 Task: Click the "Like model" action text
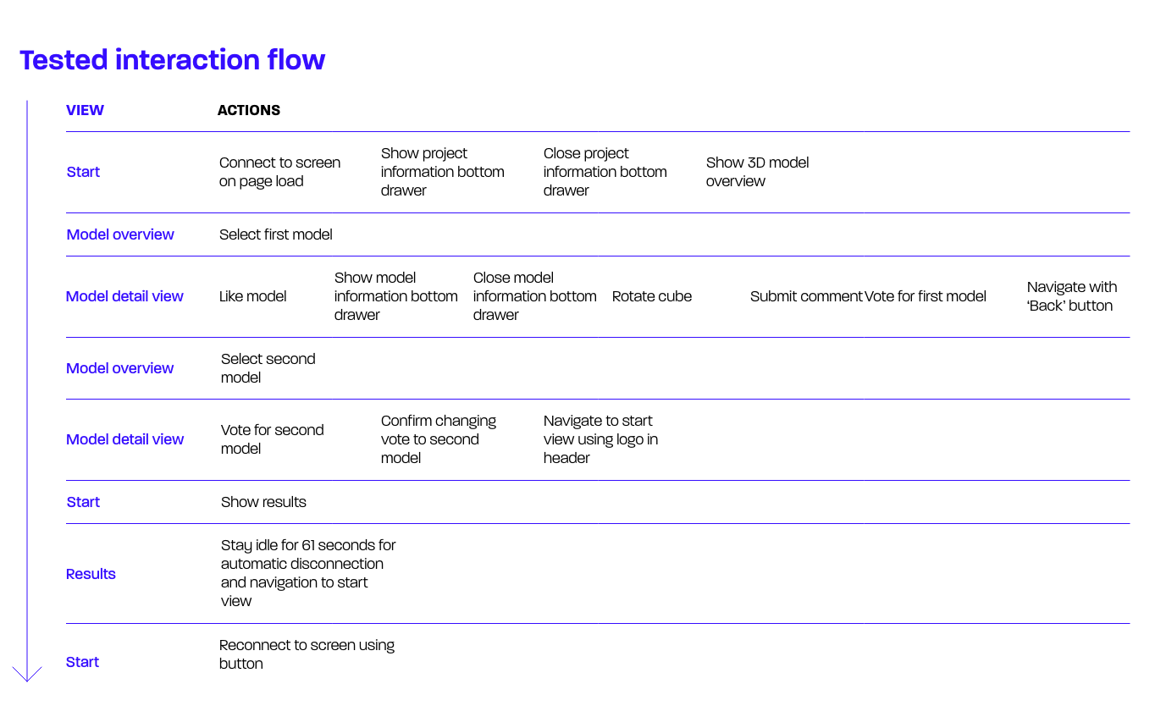pos(252,296)
